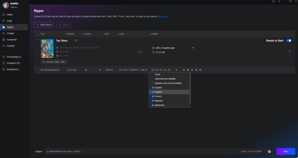Open the Converter module in sidebar

pos(12,40)
